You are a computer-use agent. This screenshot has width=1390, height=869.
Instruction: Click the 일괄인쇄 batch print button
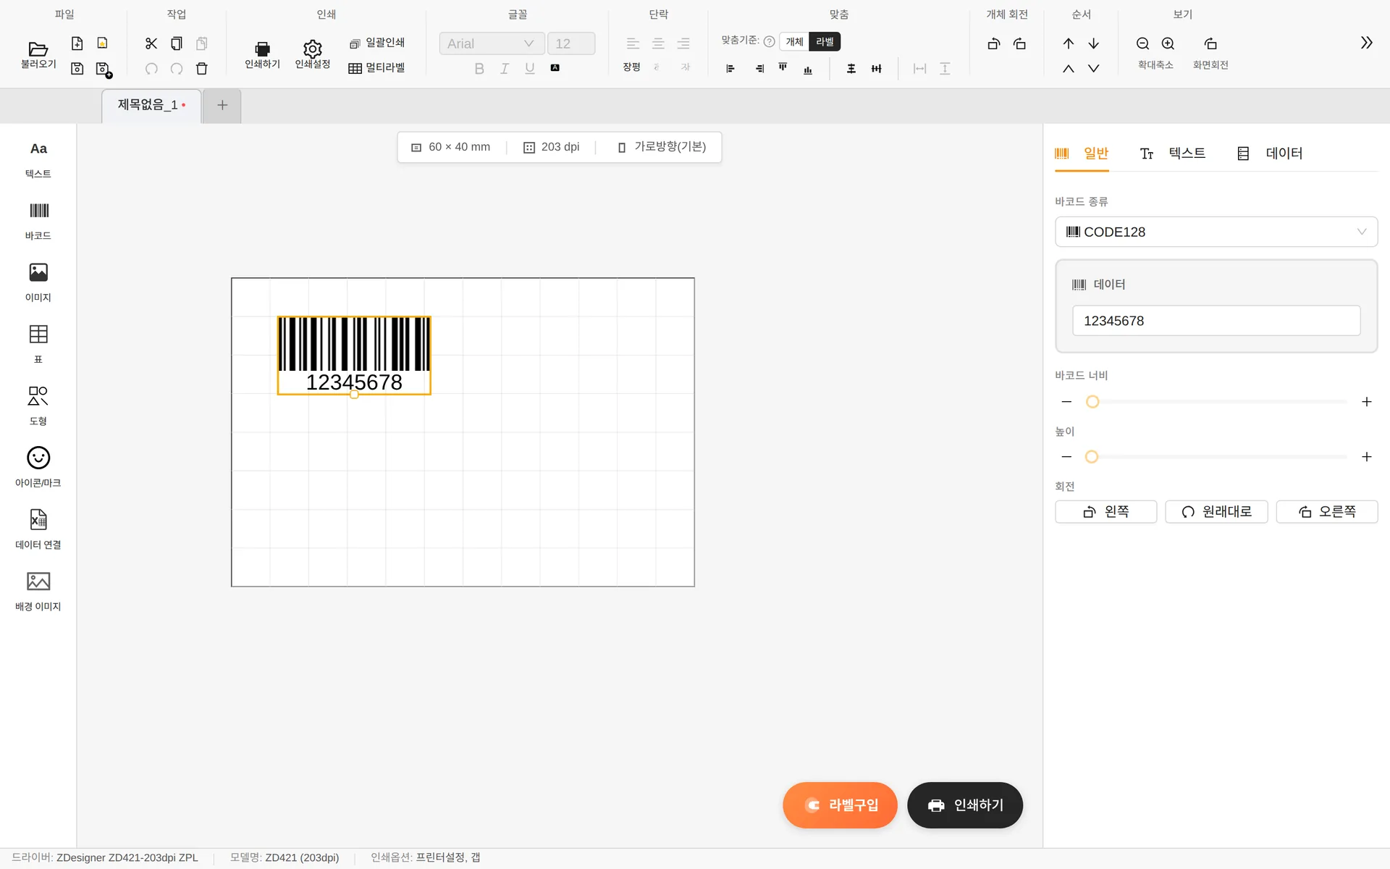(377, 43)
